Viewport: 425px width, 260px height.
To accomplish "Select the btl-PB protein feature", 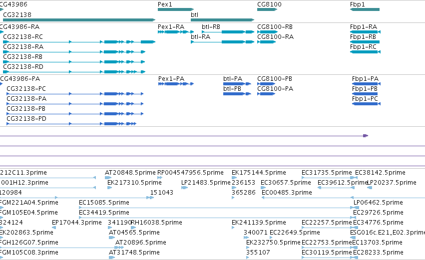I will [x=232, y=88].
